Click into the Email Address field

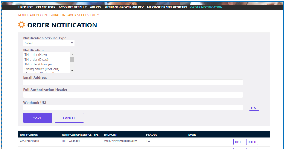click(133, 82)
